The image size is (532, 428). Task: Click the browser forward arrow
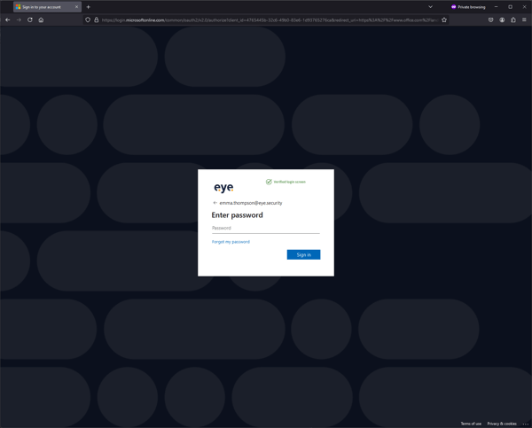19,20
